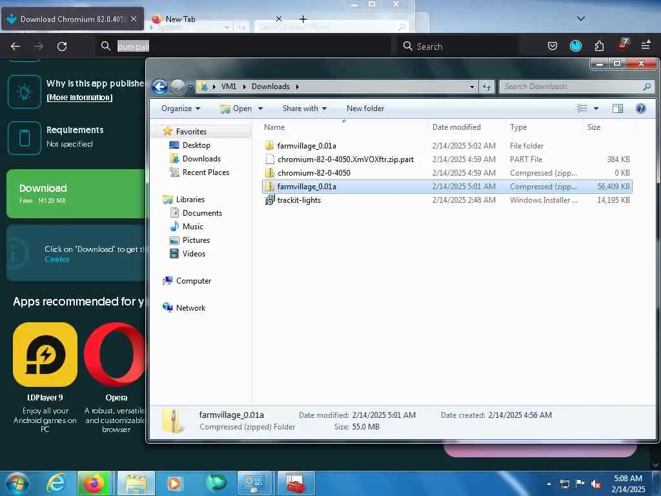
Task: Click the Firefox Search box
Action: coord(458,46)
